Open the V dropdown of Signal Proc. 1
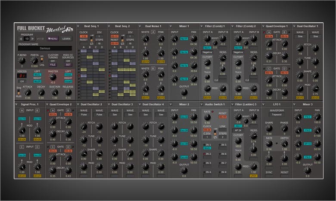 pos(16,104)
